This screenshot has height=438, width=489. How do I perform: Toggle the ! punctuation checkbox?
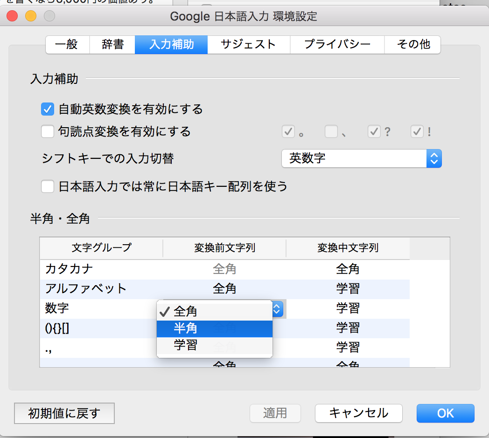(x=417, y=131)
